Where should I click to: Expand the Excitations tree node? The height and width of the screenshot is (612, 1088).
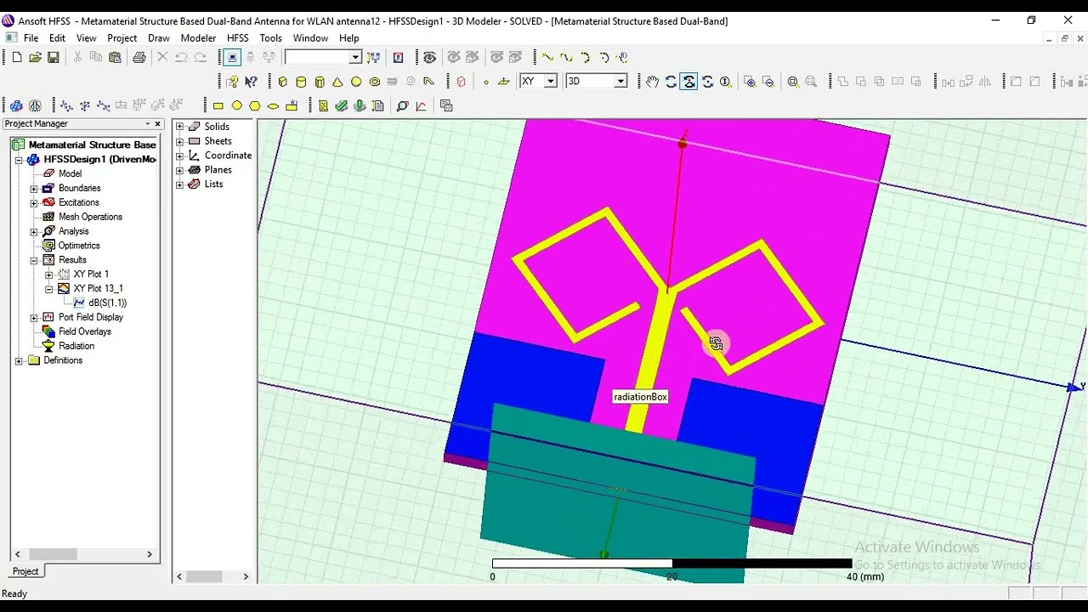tap(34, 203)
